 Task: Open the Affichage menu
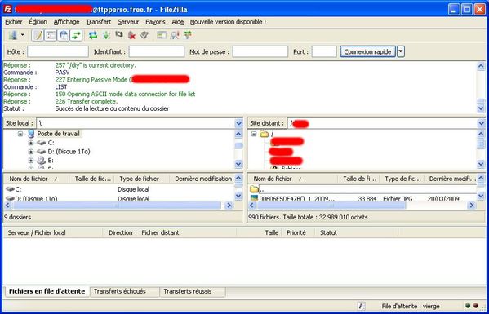click(66, 22)
